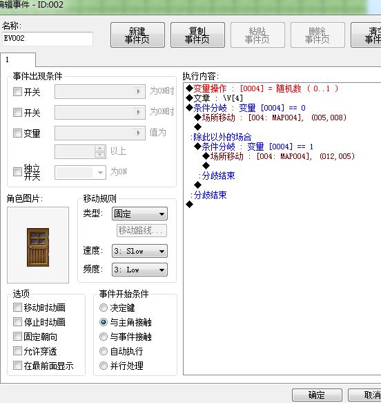
Task: Open the second 开关 selector field
Action: [100, 112]
